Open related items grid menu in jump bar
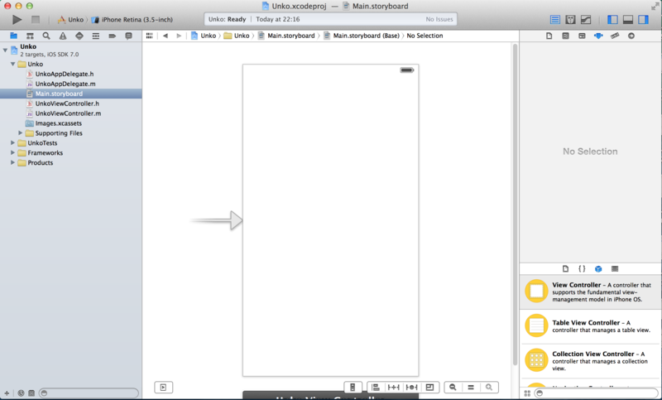662x400 pixels. pos(150,36)
